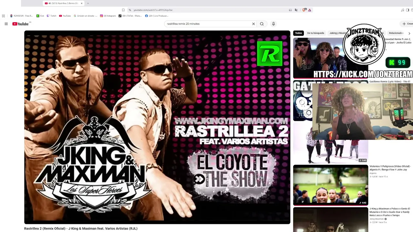
Task: Select the Todos filter chip
Action: (x=298, y=33)
